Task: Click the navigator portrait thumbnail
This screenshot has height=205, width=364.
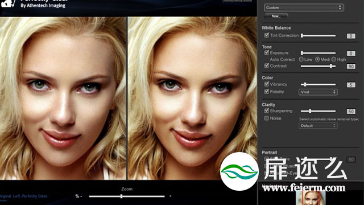Action: tap(311, 198)
